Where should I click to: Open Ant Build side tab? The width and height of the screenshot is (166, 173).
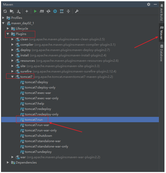[x=161, y=12]
